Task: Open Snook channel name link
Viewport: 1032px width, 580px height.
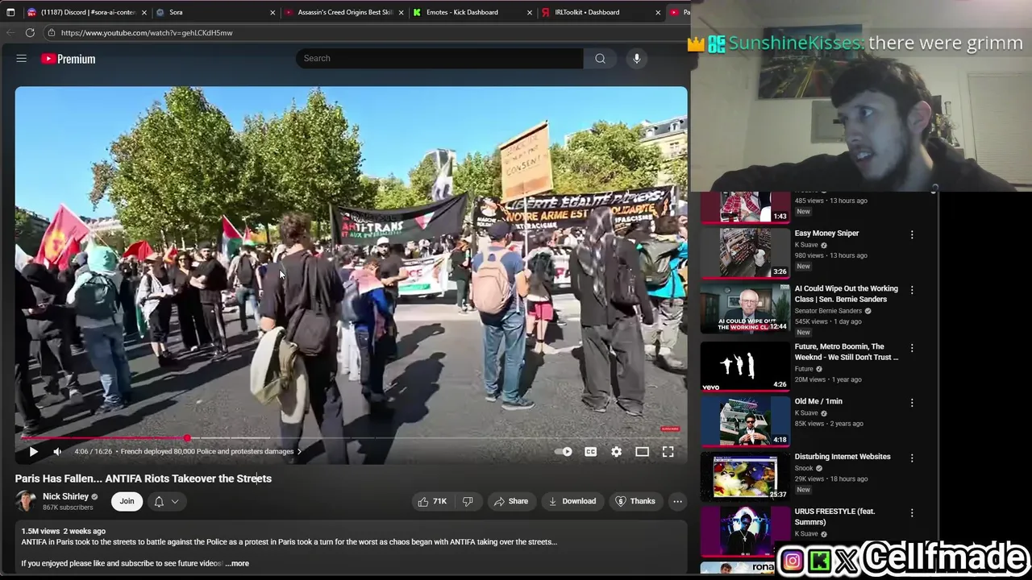Action: click(804, 468)
